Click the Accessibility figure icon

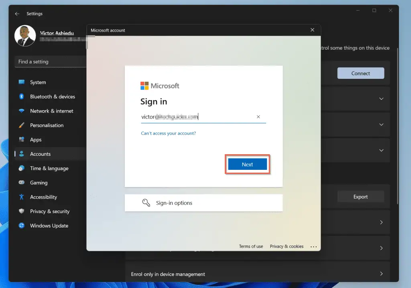(x=22, y=197)
